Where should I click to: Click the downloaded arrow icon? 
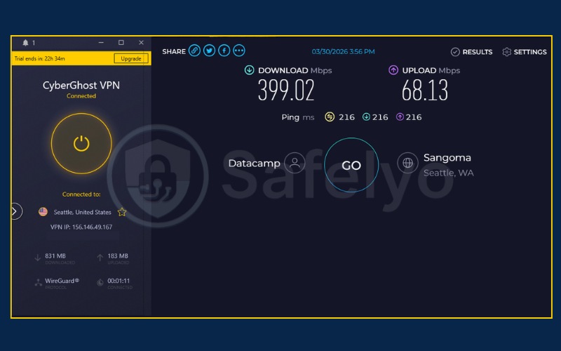coord(38,258)
